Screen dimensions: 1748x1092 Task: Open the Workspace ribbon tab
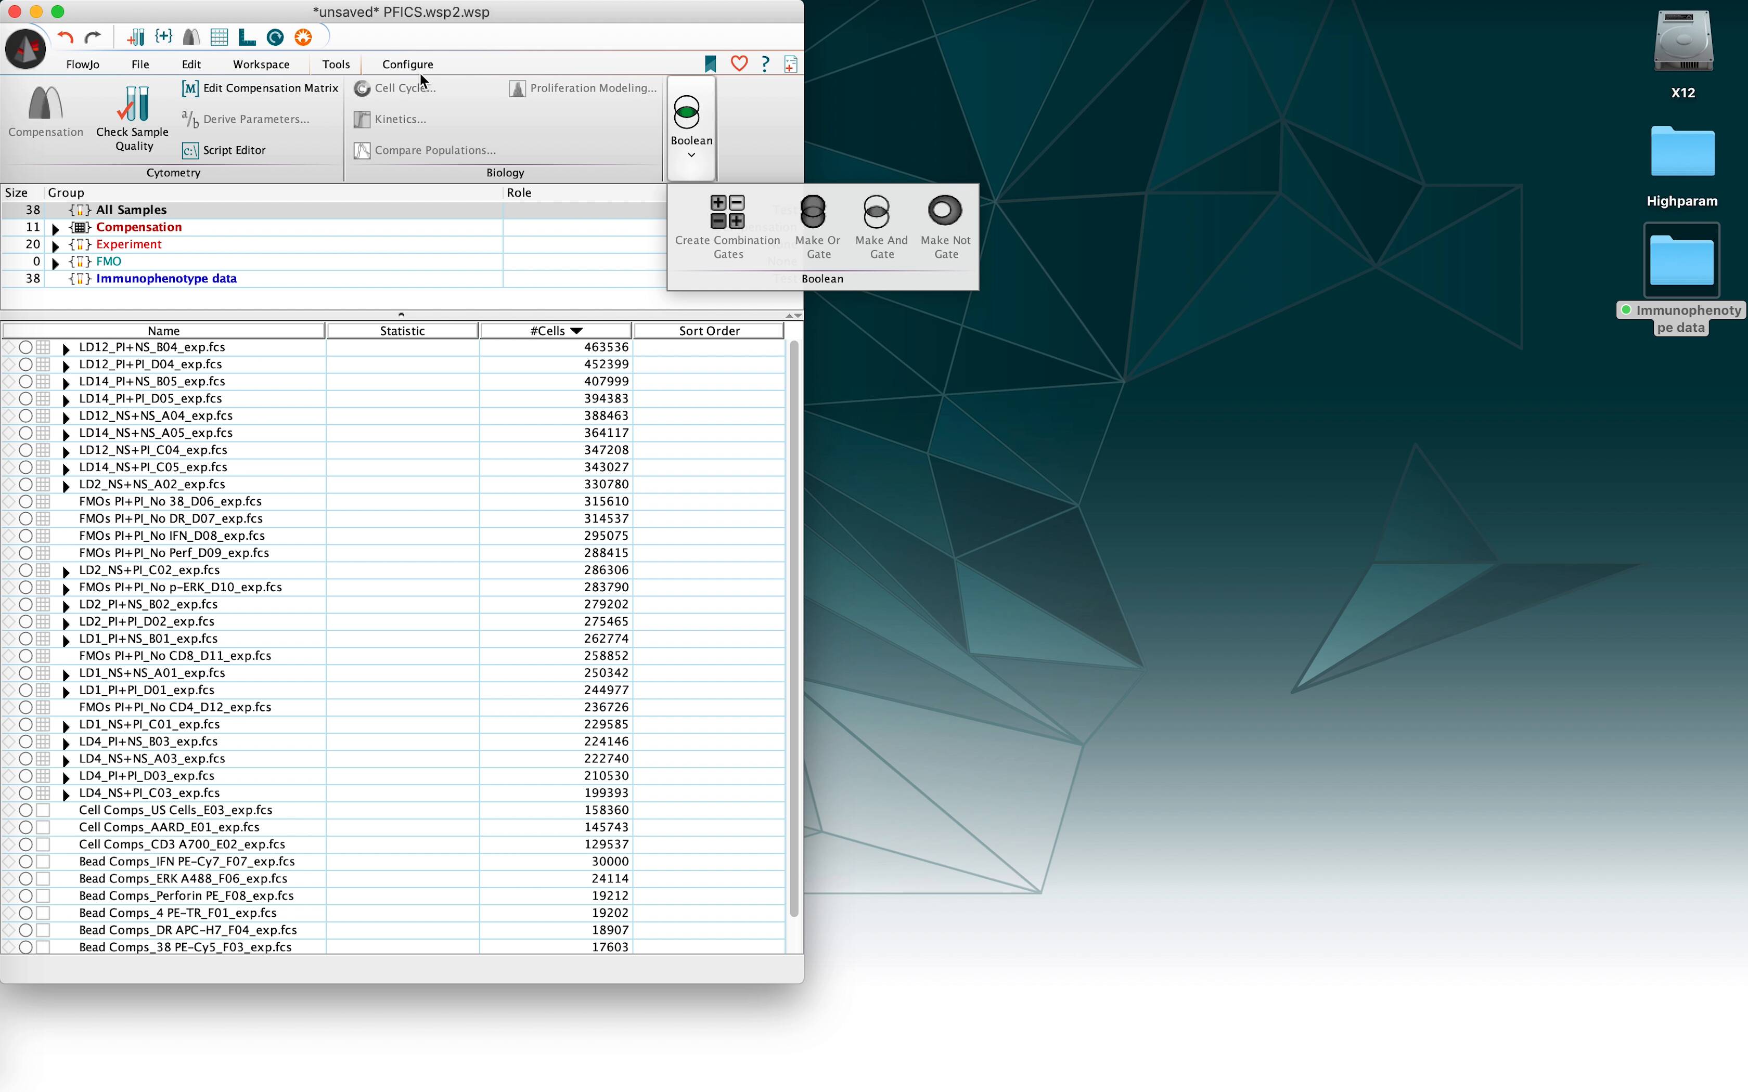pos(261,64)
